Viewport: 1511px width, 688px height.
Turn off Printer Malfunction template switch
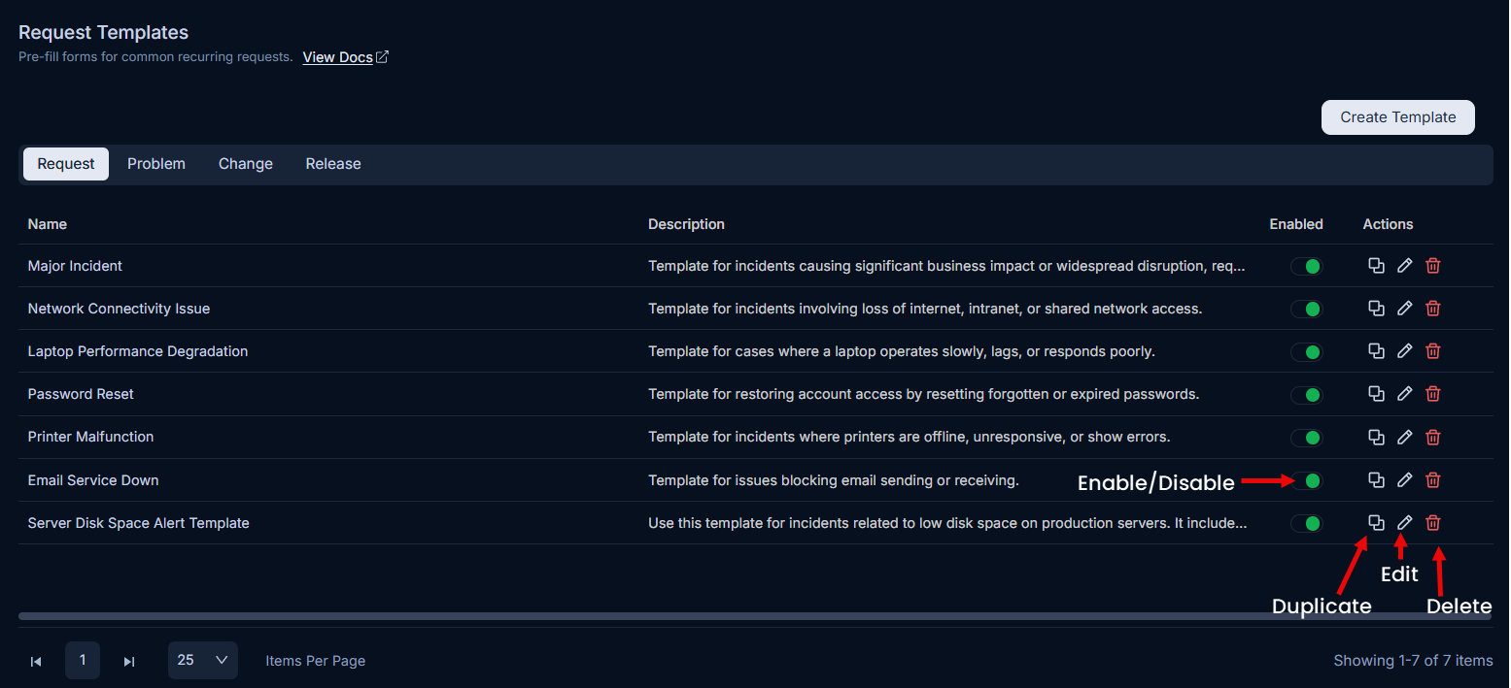[x=1307, y=437]
